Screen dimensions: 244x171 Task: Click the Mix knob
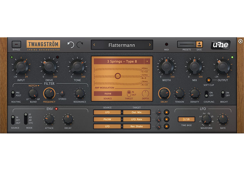point(195,67)
